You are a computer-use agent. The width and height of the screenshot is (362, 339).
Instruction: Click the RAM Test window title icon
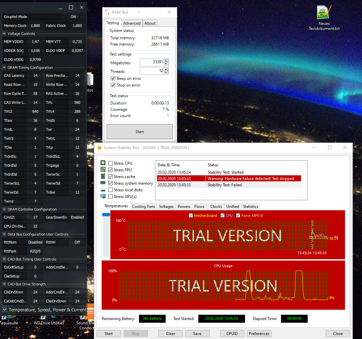[107, 12]
